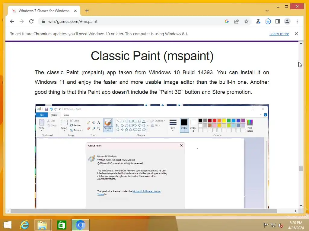
Task: Go back to the previous page
Action: (x=12, y=21)
